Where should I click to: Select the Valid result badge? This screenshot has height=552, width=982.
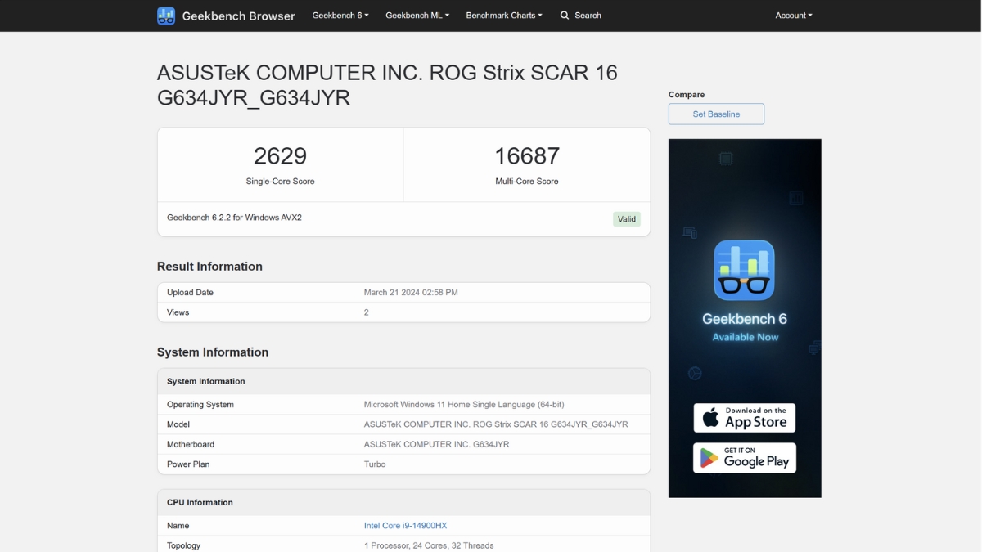(x=627, y=218)
